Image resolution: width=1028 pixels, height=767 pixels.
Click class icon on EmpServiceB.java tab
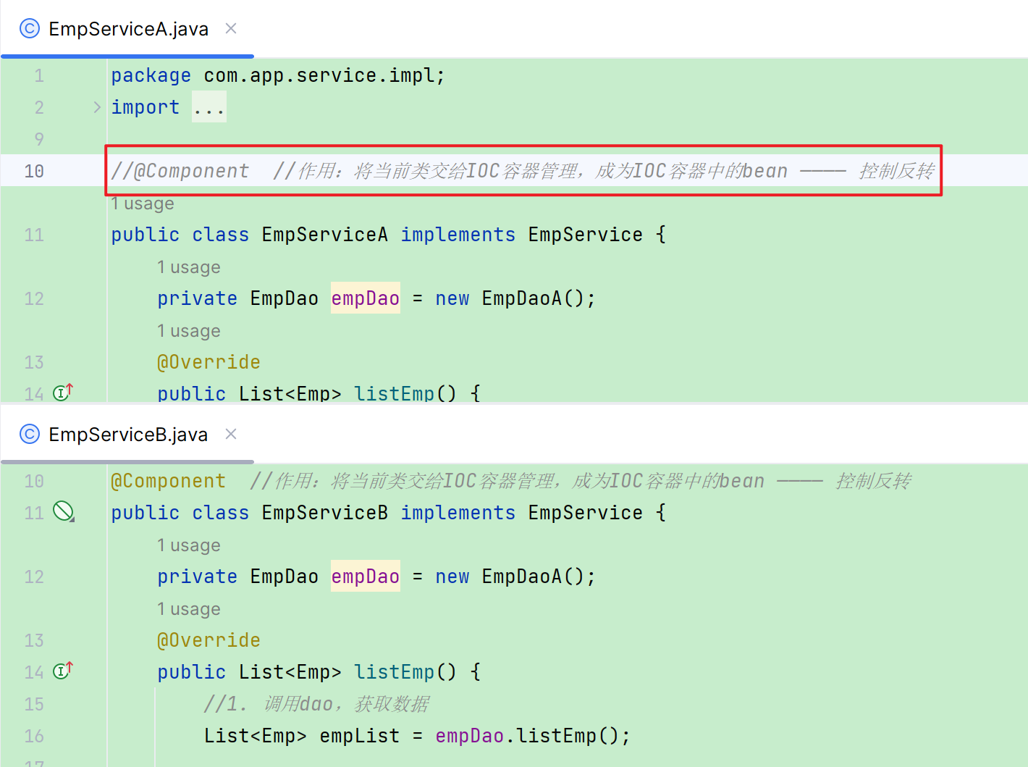(x=29, y=435)
